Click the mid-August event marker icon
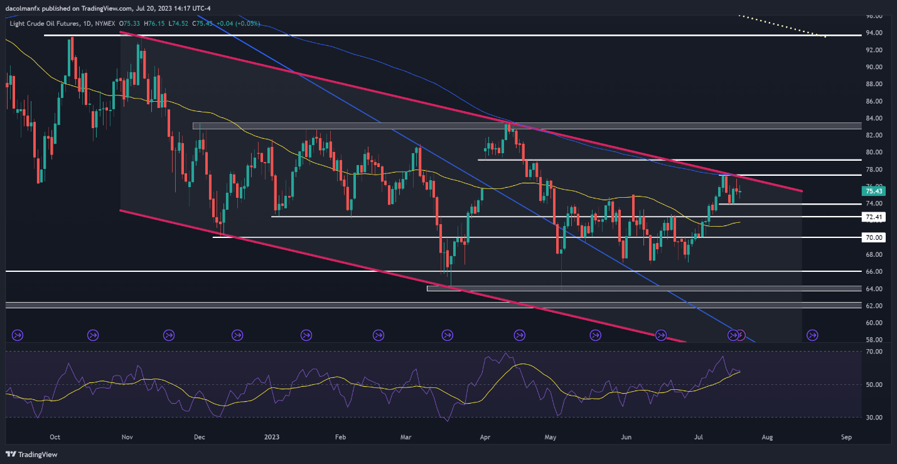The height and width of the screenshot is (464, 897). click(x=812, y=335)
